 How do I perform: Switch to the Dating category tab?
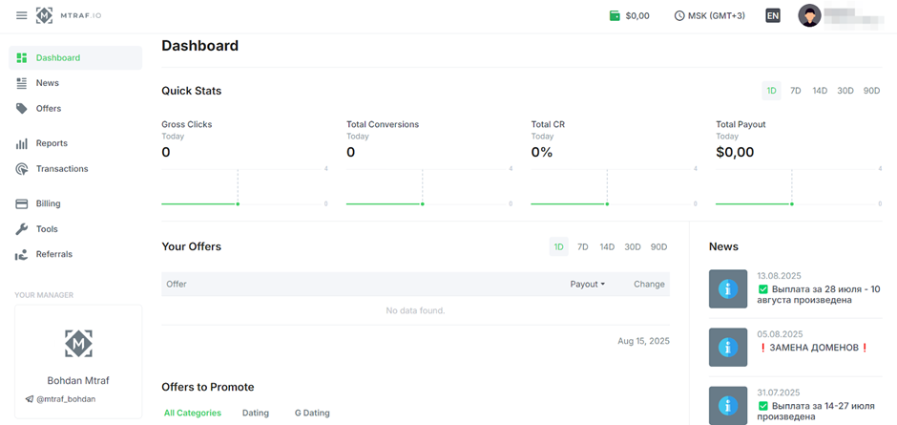click(x=255, y=414)
